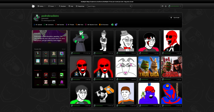The width and height of the screenshot is (214, 112).
Task: Click the orange Posts icon
Action: pyautogui.click(x=76, y=25)
